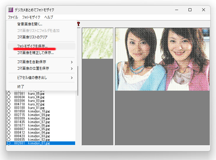Select the kimidori_05.jpg file name
This screenshot has height=160, width=216.
(39, 129)
